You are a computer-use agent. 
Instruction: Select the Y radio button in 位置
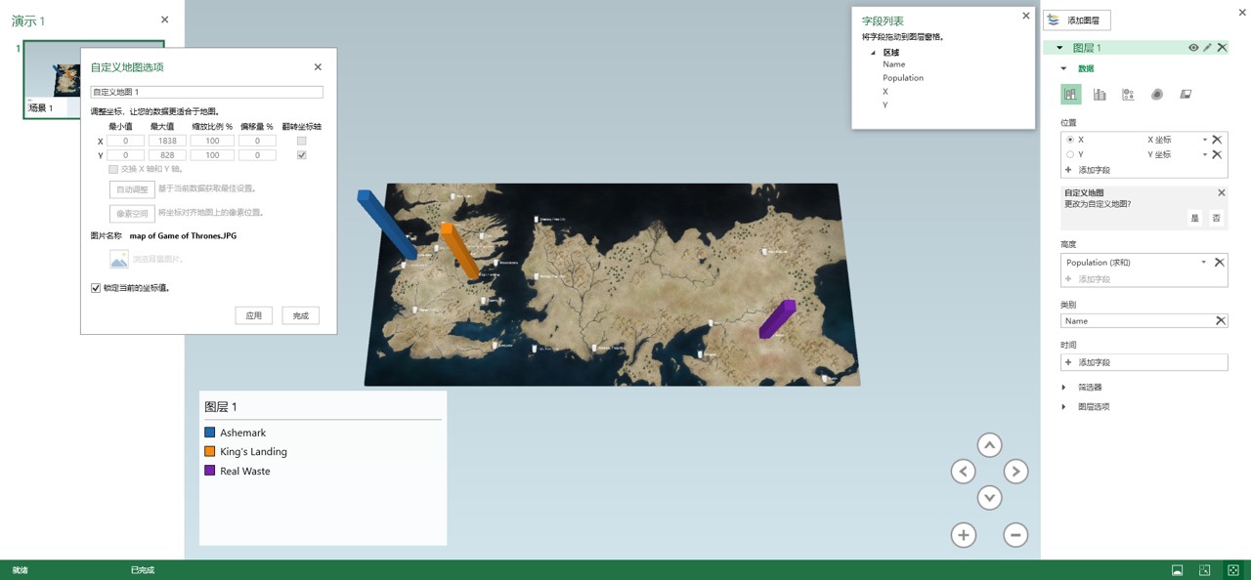tap(1070, 154)
